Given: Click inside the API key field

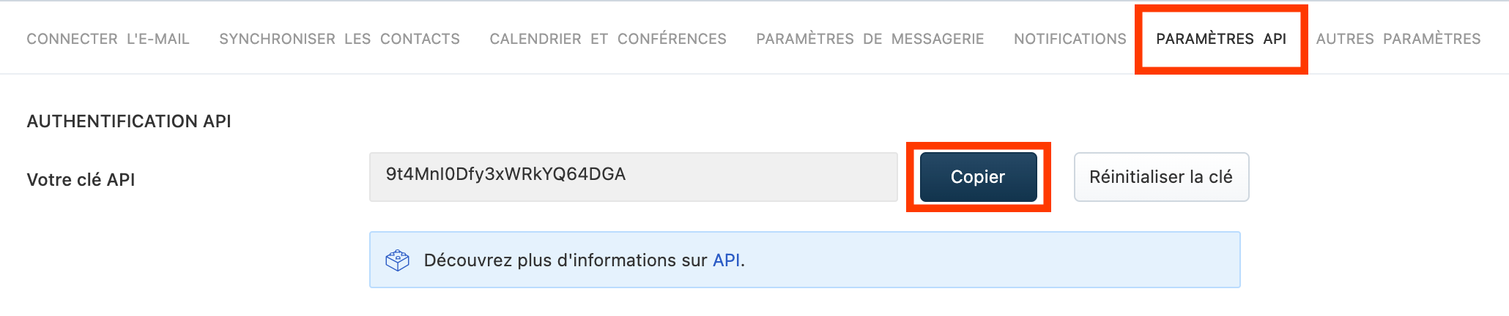Looking at the screenshot, I should pyautogui.click(x=633, y=177).
